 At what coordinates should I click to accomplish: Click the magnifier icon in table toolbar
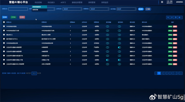coord(168,18)
